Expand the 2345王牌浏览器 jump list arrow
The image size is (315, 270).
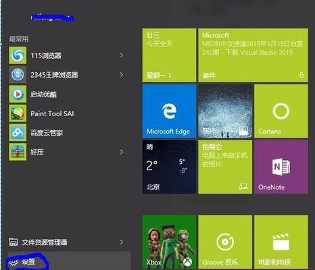pyautogui.click(x=122, y=75)
